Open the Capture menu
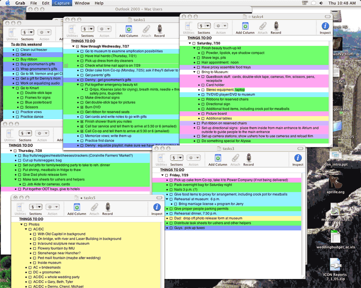Screen dimensions: 361x288 [x=61, y=3]
